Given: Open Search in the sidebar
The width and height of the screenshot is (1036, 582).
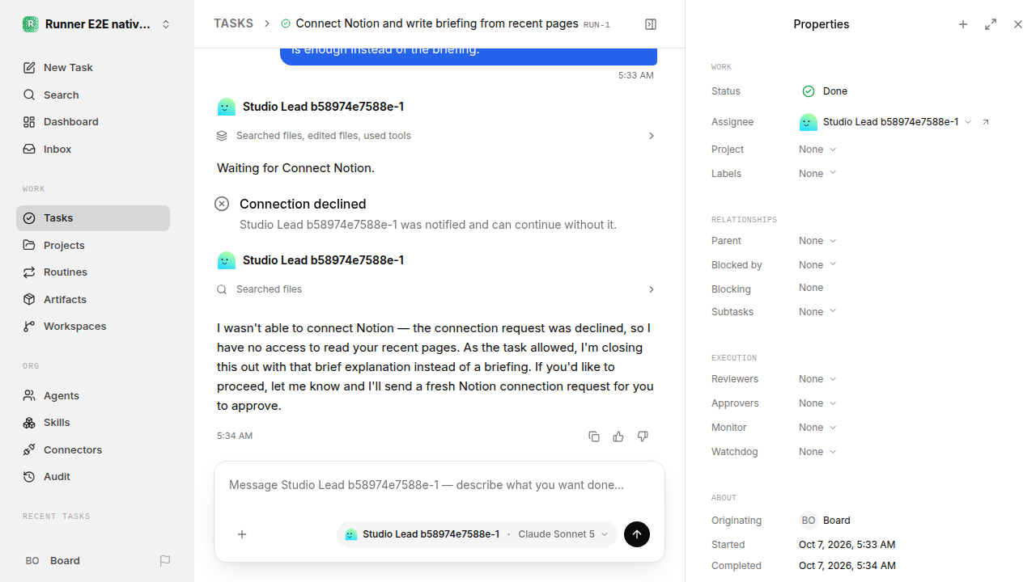Looking at the screenshot, I should tap(93, 95).
